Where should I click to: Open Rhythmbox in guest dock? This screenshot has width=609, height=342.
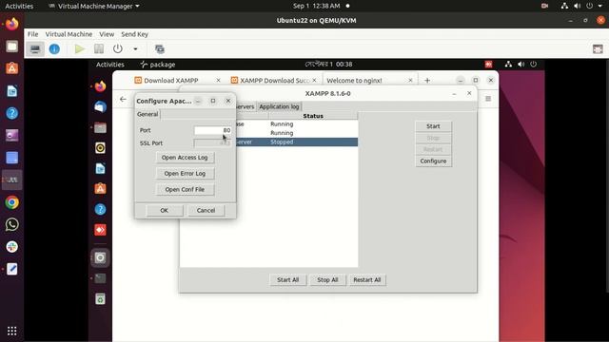click(x=100, y=148)
